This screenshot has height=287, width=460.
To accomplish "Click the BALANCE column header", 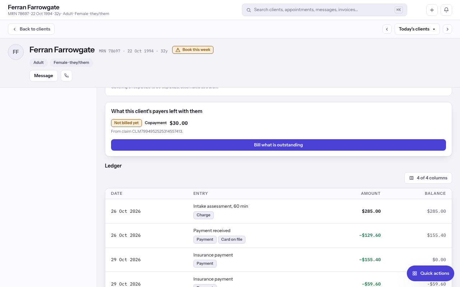I will pyautogui.click(x=435, y=193).
